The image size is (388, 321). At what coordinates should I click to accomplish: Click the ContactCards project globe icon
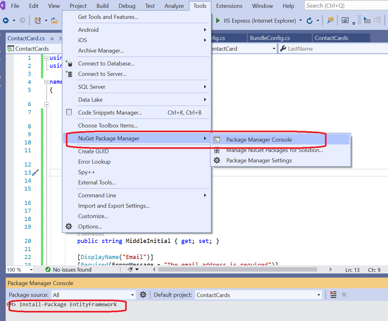[11, 49]
